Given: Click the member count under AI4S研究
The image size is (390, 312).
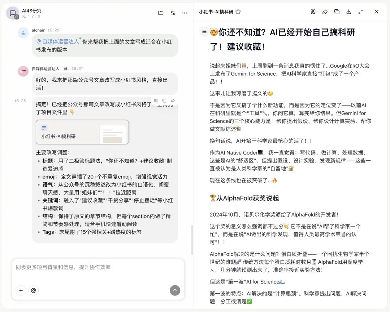Looking at the screenshot, I should pos(26,17).
